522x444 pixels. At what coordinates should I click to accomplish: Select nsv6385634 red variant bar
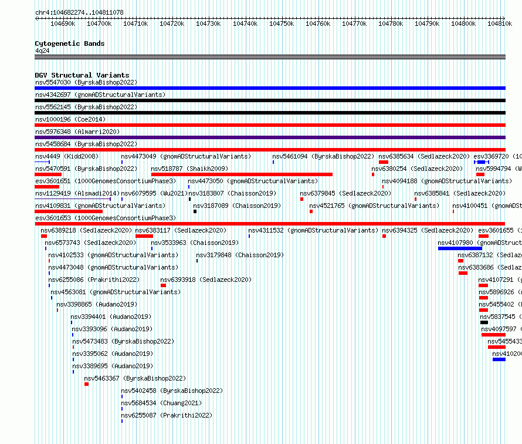[384, 162]
